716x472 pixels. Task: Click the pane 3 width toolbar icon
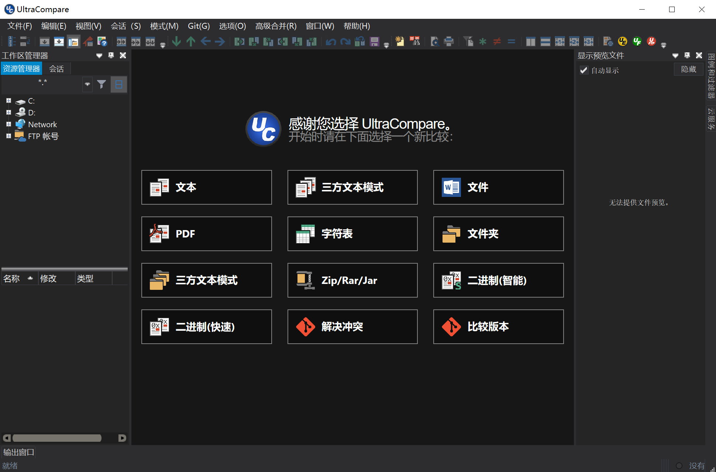click(x=588, y=41)
